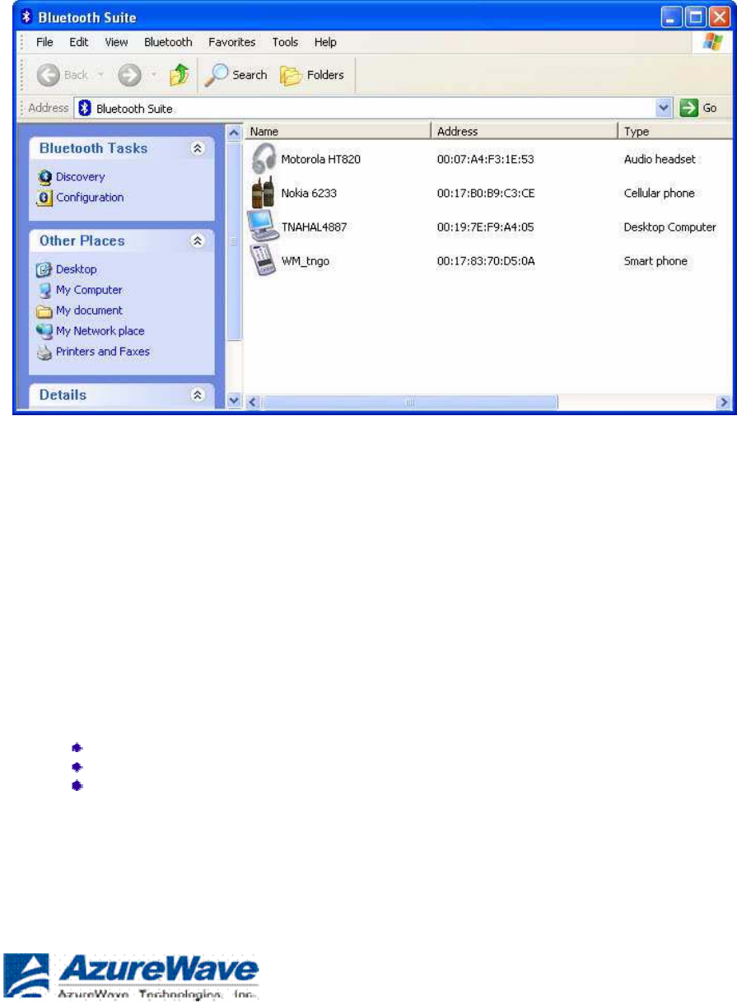Open the address bar dropdown

[x=665, y=108]
